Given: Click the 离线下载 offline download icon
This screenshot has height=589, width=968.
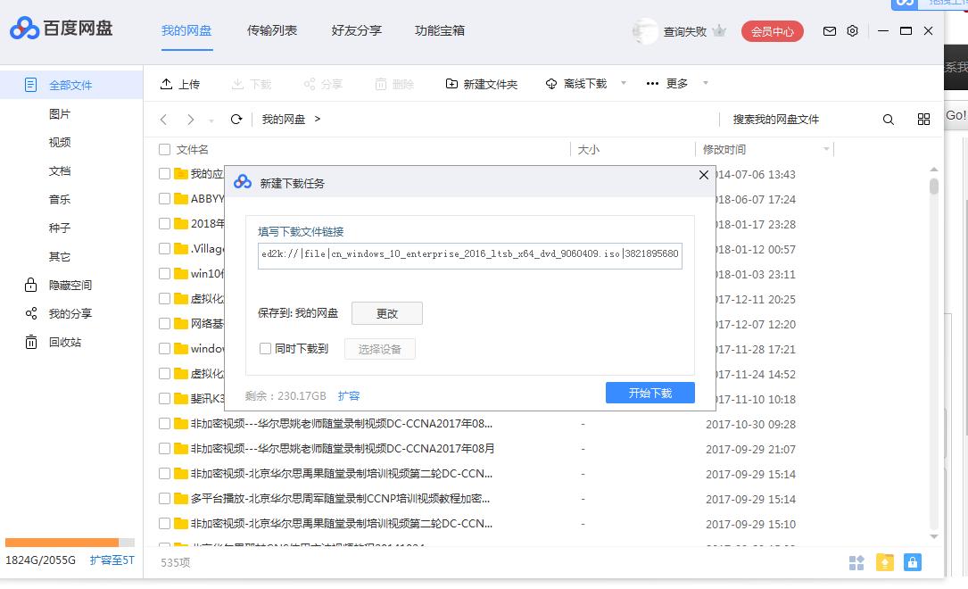Looking at the screenshot, I should coord(552,83).
